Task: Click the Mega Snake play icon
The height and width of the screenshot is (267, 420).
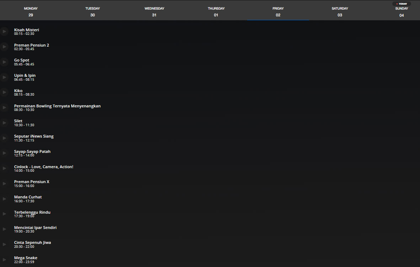Action: [x=4, y=260]
